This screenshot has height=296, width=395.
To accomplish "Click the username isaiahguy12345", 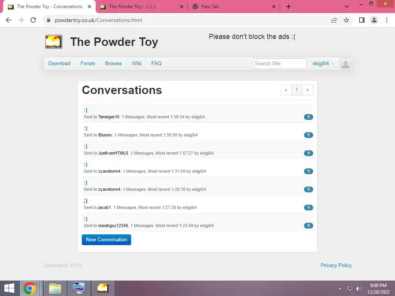I will [x=113, y=225].
